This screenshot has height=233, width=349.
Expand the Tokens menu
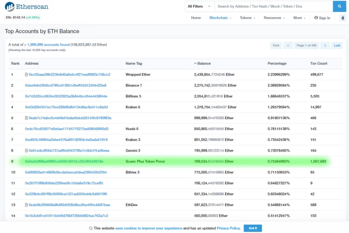click(247, 18)
